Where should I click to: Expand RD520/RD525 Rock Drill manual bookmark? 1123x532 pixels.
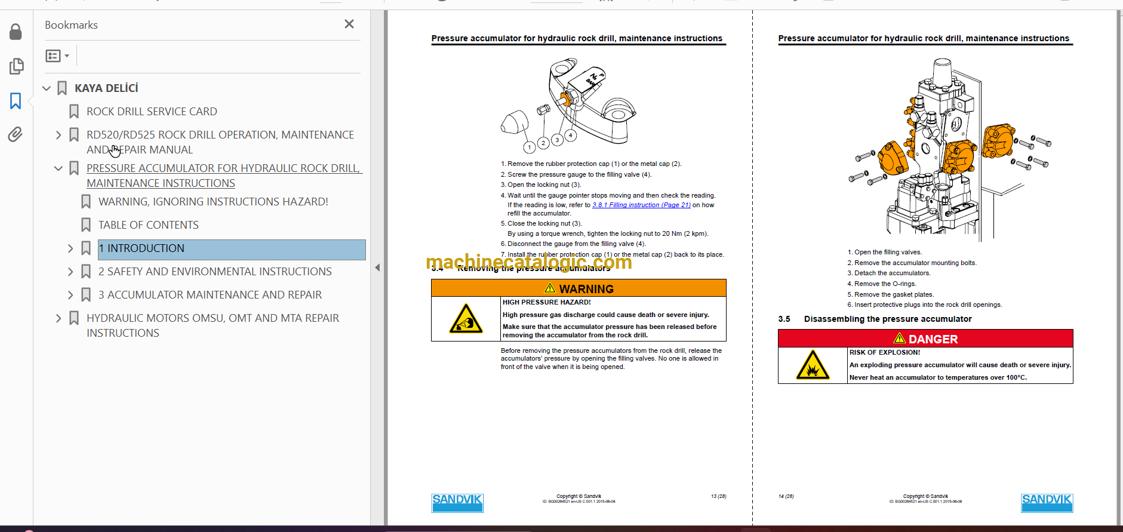coord(59,135)
